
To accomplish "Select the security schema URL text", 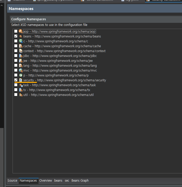I will click(72, 80).
